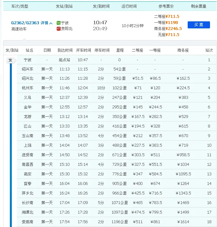This screenshot has height=227, width=217.
Task: Select the 上饶 station name
Action: click(27, 145)
